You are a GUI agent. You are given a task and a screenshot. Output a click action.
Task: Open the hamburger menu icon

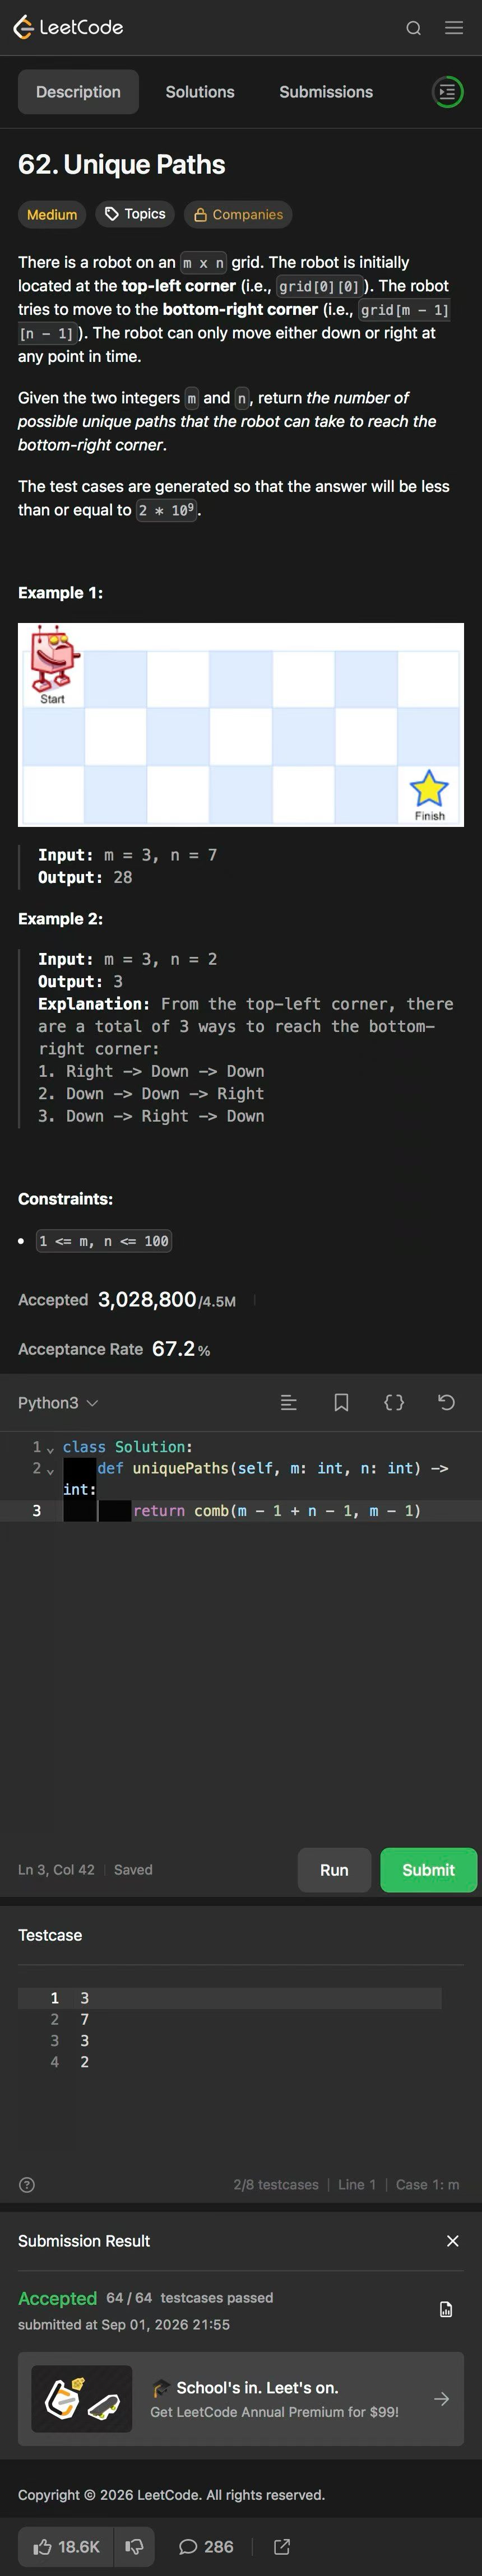(454, 28)
